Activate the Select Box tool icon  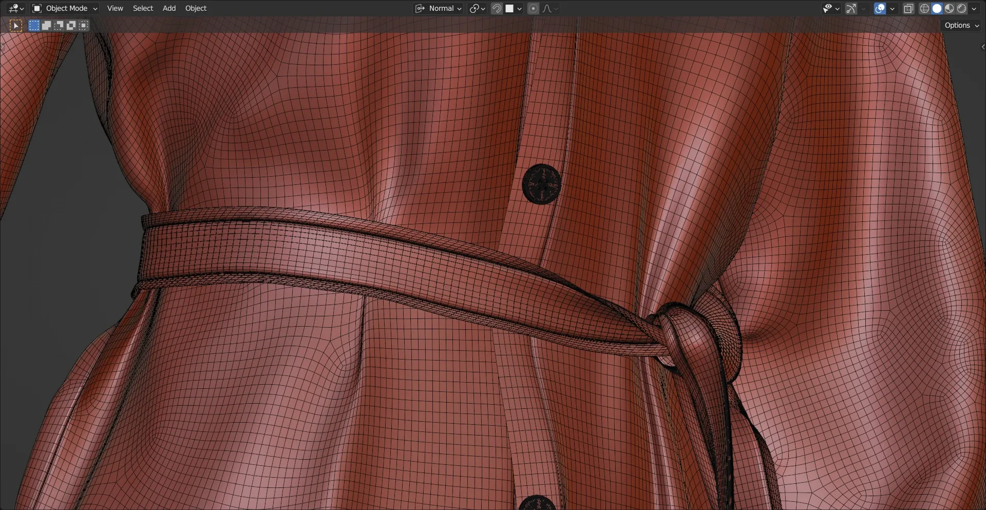pyautogui.click(x=16, y=25)
